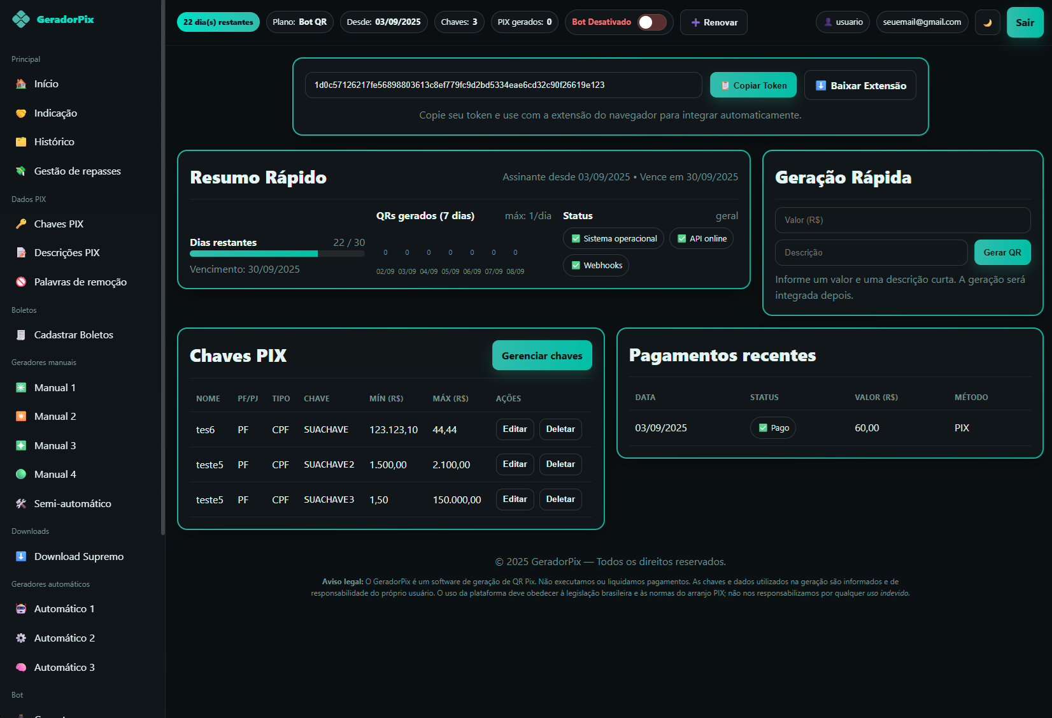Click the API online status checkbox

[682, 239]
